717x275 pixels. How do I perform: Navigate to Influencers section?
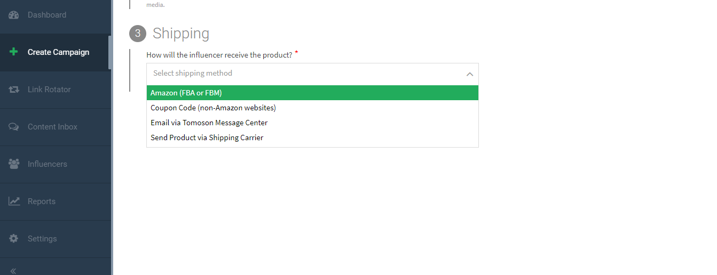pos(48,164)
